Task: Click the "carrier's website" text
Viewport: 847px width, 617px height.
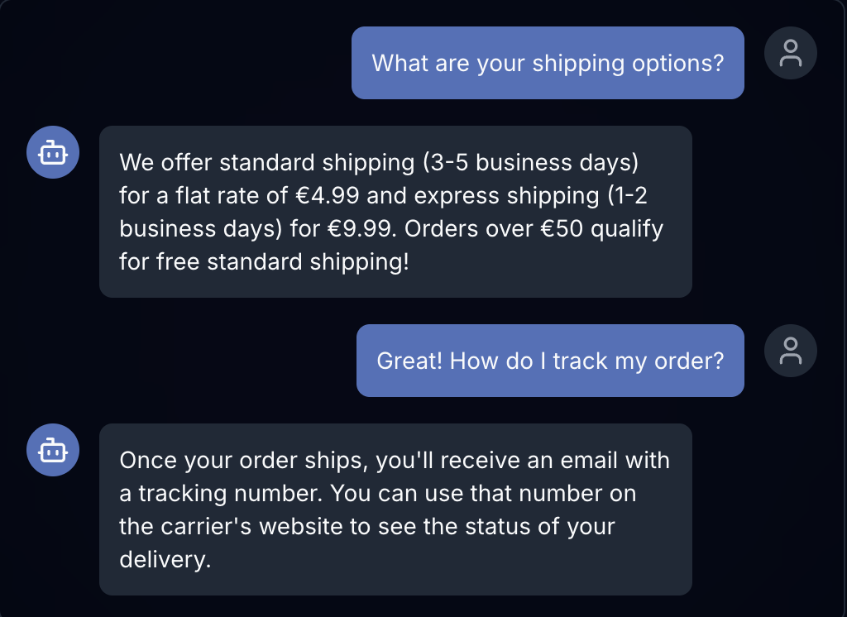Action: [x=237, y=526]
